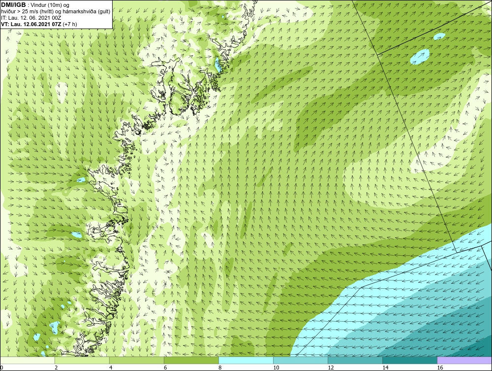Click legend value label '0'
This screenshot has width=492, height=371.
point(1,368)
